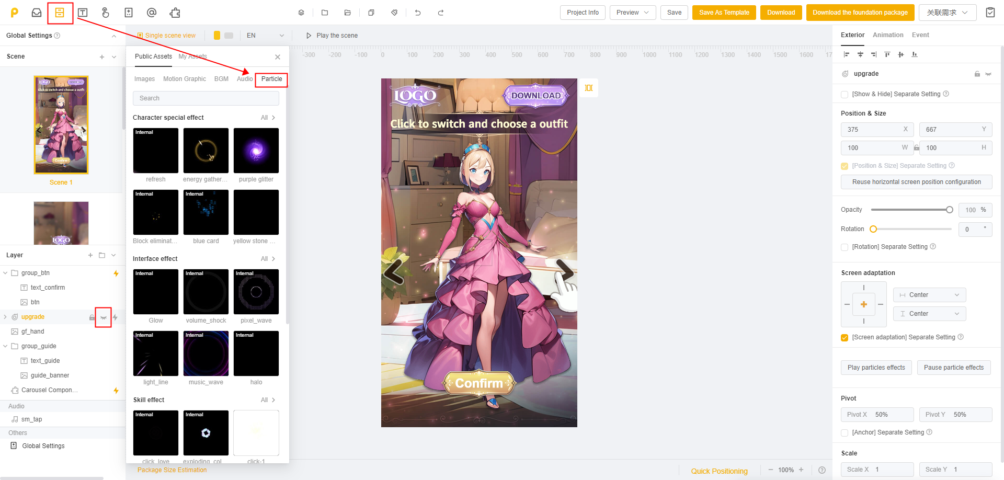Image resolution: width=1004 pixels, height=480 pixels.
Task: Toggle width-height aspect ratio lock
Action: 916,148
